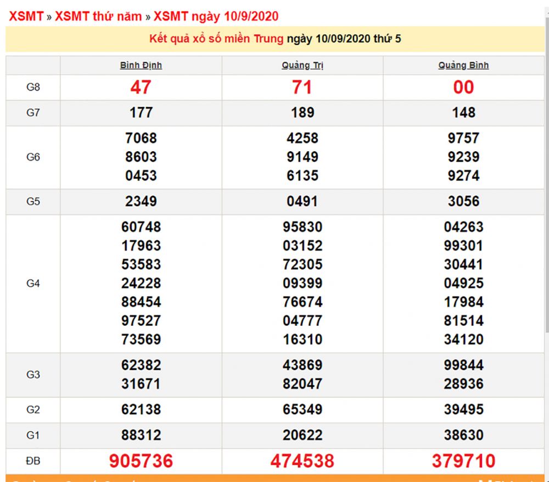Select Bình Định special prize 905736
The height and width of the screenshot is (482, 549).
point(141,461)
